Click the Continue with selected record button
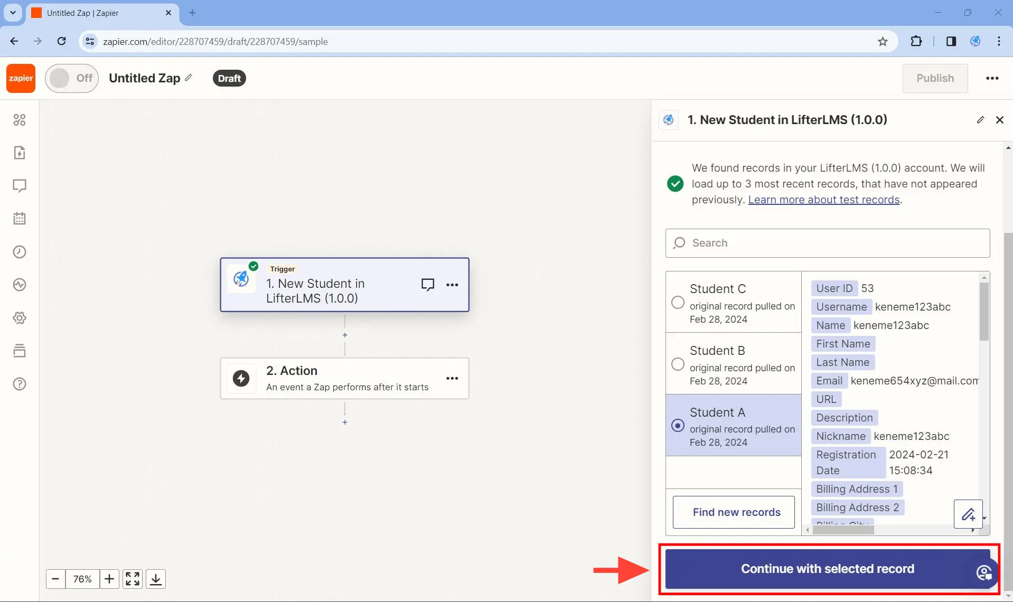 click(827, 569)
